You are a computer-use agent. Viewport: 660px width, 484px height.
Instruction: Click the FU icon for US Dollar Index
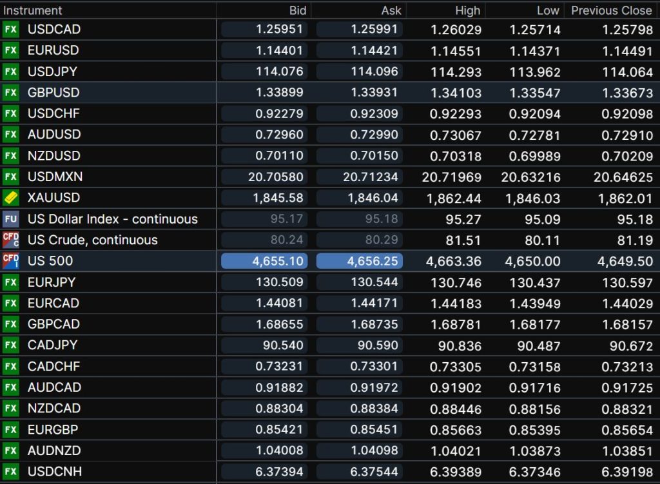(10, 219)
